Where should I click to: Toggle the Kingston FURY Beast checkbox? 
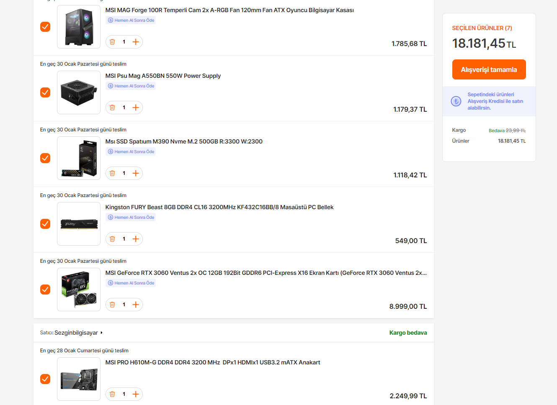(45, 224)
